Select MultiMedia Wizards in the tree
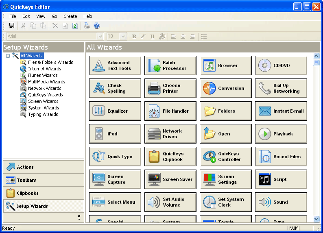Screen dimensions: 323x233 pos(47,82)
